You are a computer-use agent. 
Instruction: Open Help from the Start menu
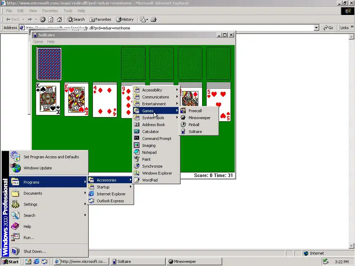click(x=49, y=227)
